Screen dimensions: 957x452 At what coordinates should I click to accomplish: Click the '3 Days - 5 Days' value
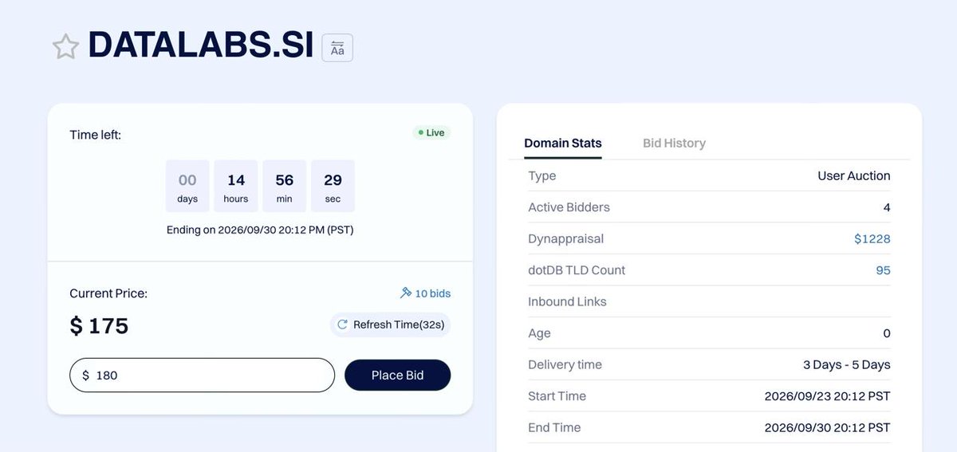(x=847, y=364)
